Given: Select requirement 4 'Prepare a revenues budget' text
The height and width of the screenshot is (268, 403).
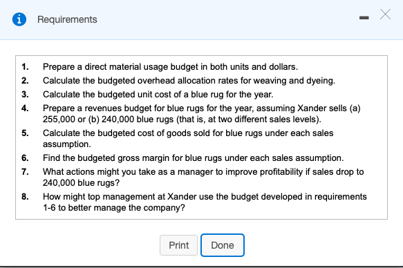Looking at the screenshot, I should 97,108.
